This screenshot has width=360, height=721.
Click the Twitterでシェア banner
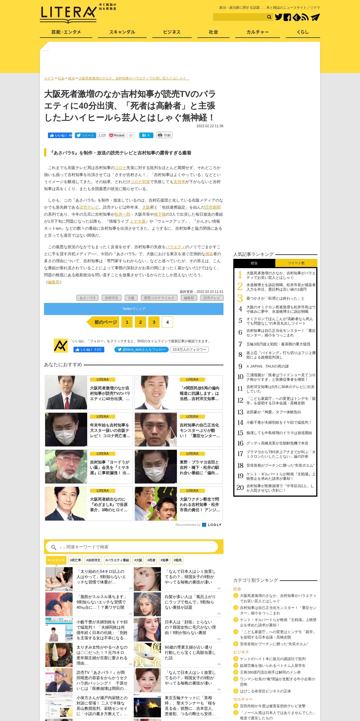(134, 309)
